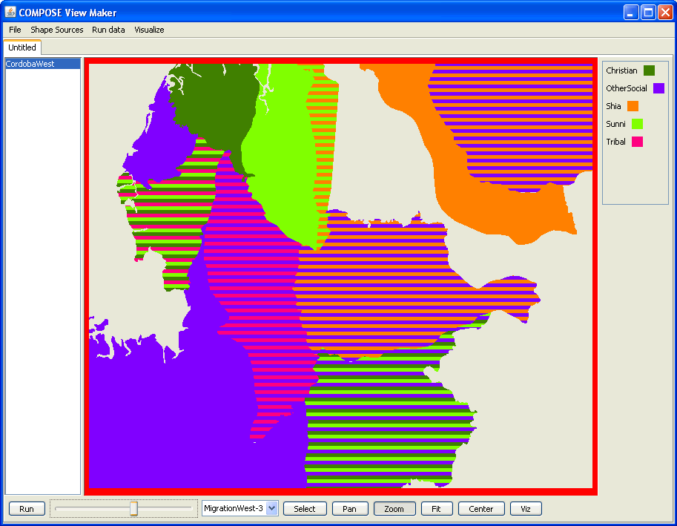Click the Tribal pink legend swatch
This screenshot has width=677, height=526.
637,142
